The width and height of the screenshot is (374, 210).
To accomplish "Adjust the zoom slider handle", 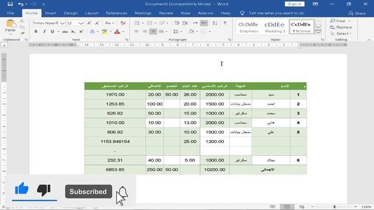I will point(334,206).
